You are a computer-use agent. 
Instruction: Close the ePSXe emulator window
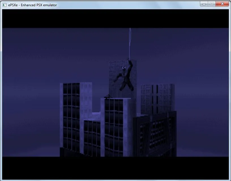(222, 4)
